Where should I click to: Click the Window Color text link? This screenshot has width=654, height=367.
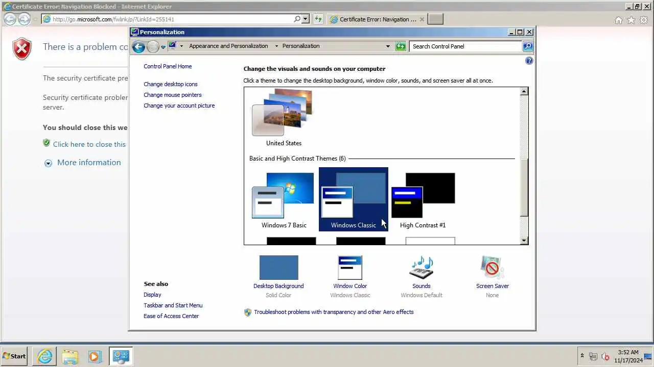[x=350, y=286]
